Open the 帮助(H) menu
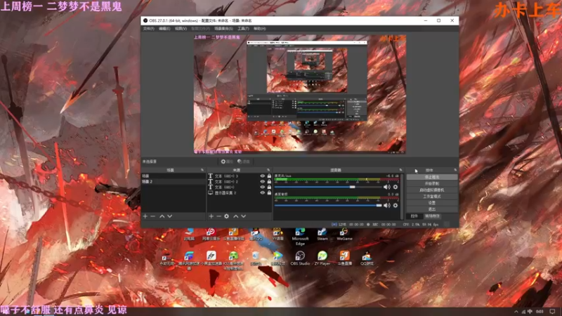Screen dimensions: 562x316 pyautogui.click(x=259, y=29)
